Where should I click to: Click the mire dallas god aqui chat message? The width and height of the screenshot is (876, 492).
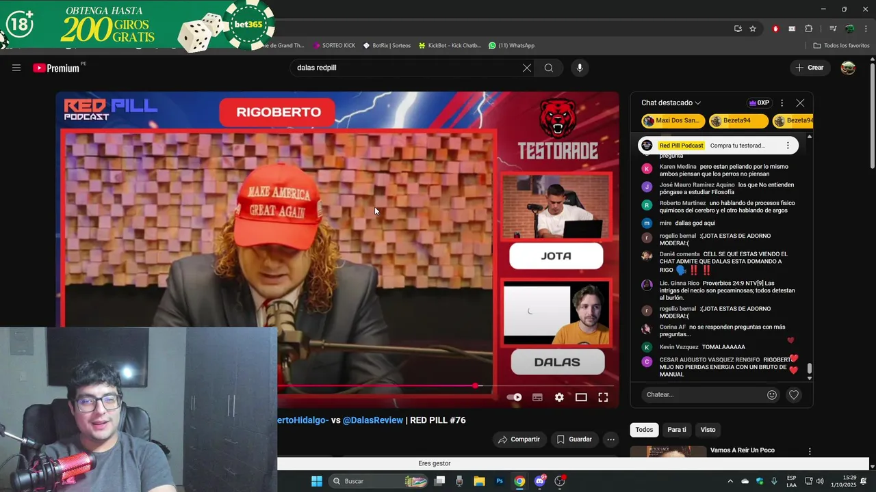tap(678, 223)
